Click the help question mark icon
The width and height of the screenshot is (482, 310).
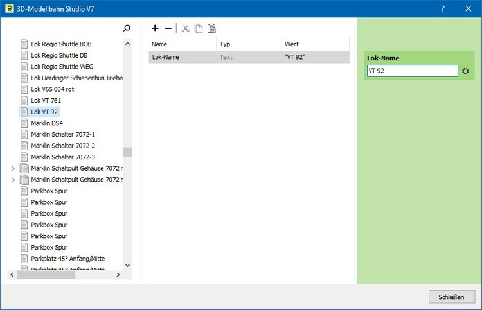pos(443,8)
